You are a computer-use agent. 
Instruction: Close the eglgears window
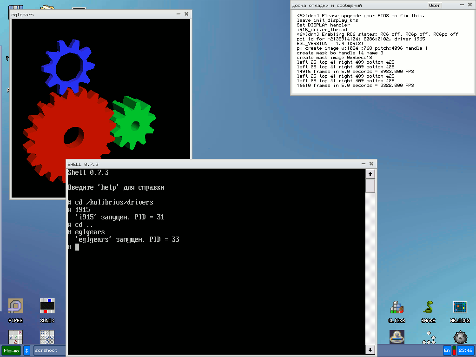click(186, 14)
